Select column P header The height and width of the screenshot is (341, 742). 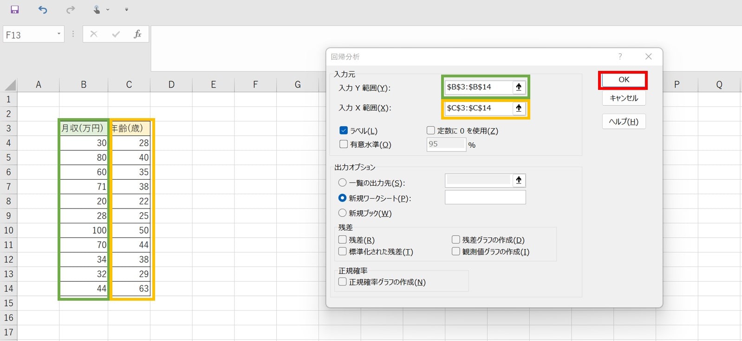pos(677,85)
